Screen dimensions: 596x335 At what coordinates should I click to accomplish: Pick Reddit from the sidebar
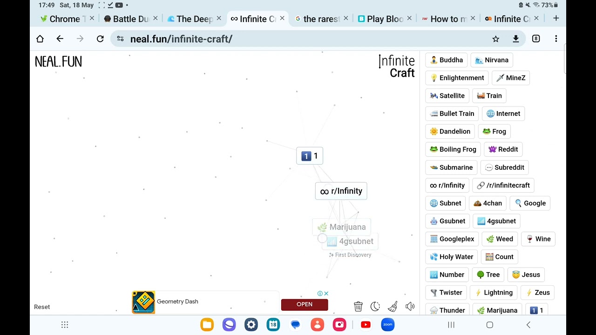pyautogui.click(x=503, y=149)
